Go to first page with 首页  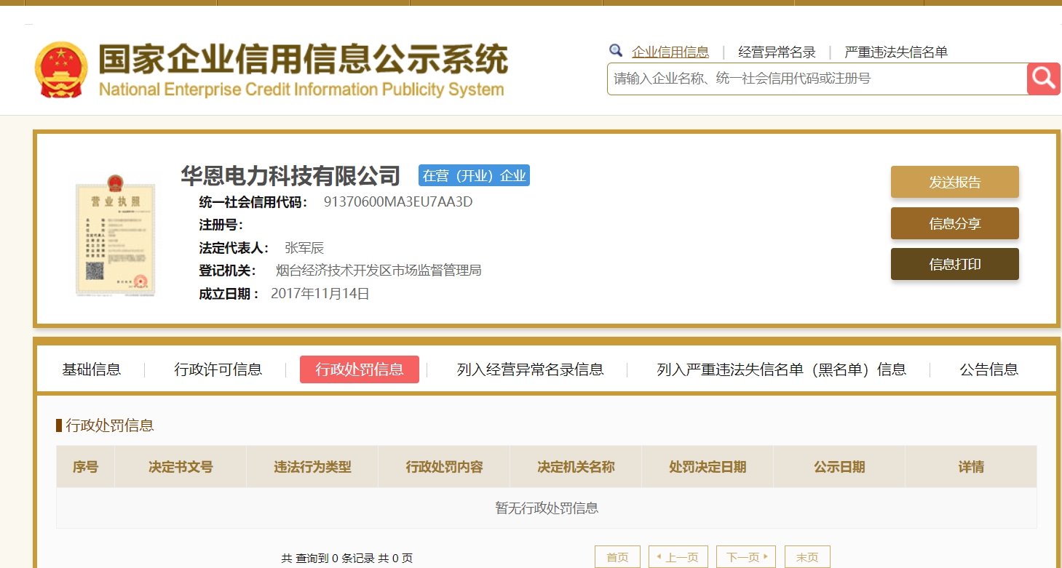click(x=617, y=557)
